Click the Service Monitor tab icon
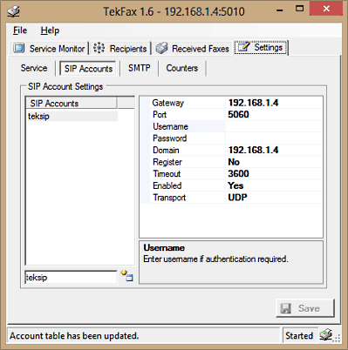 point(19,48)
